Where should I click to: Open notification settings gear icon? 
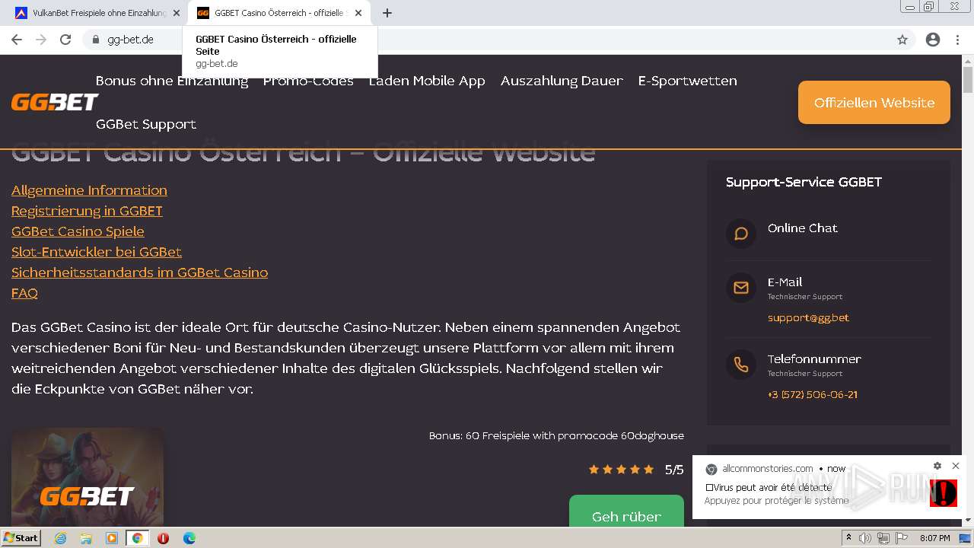(x=937, y=466)
